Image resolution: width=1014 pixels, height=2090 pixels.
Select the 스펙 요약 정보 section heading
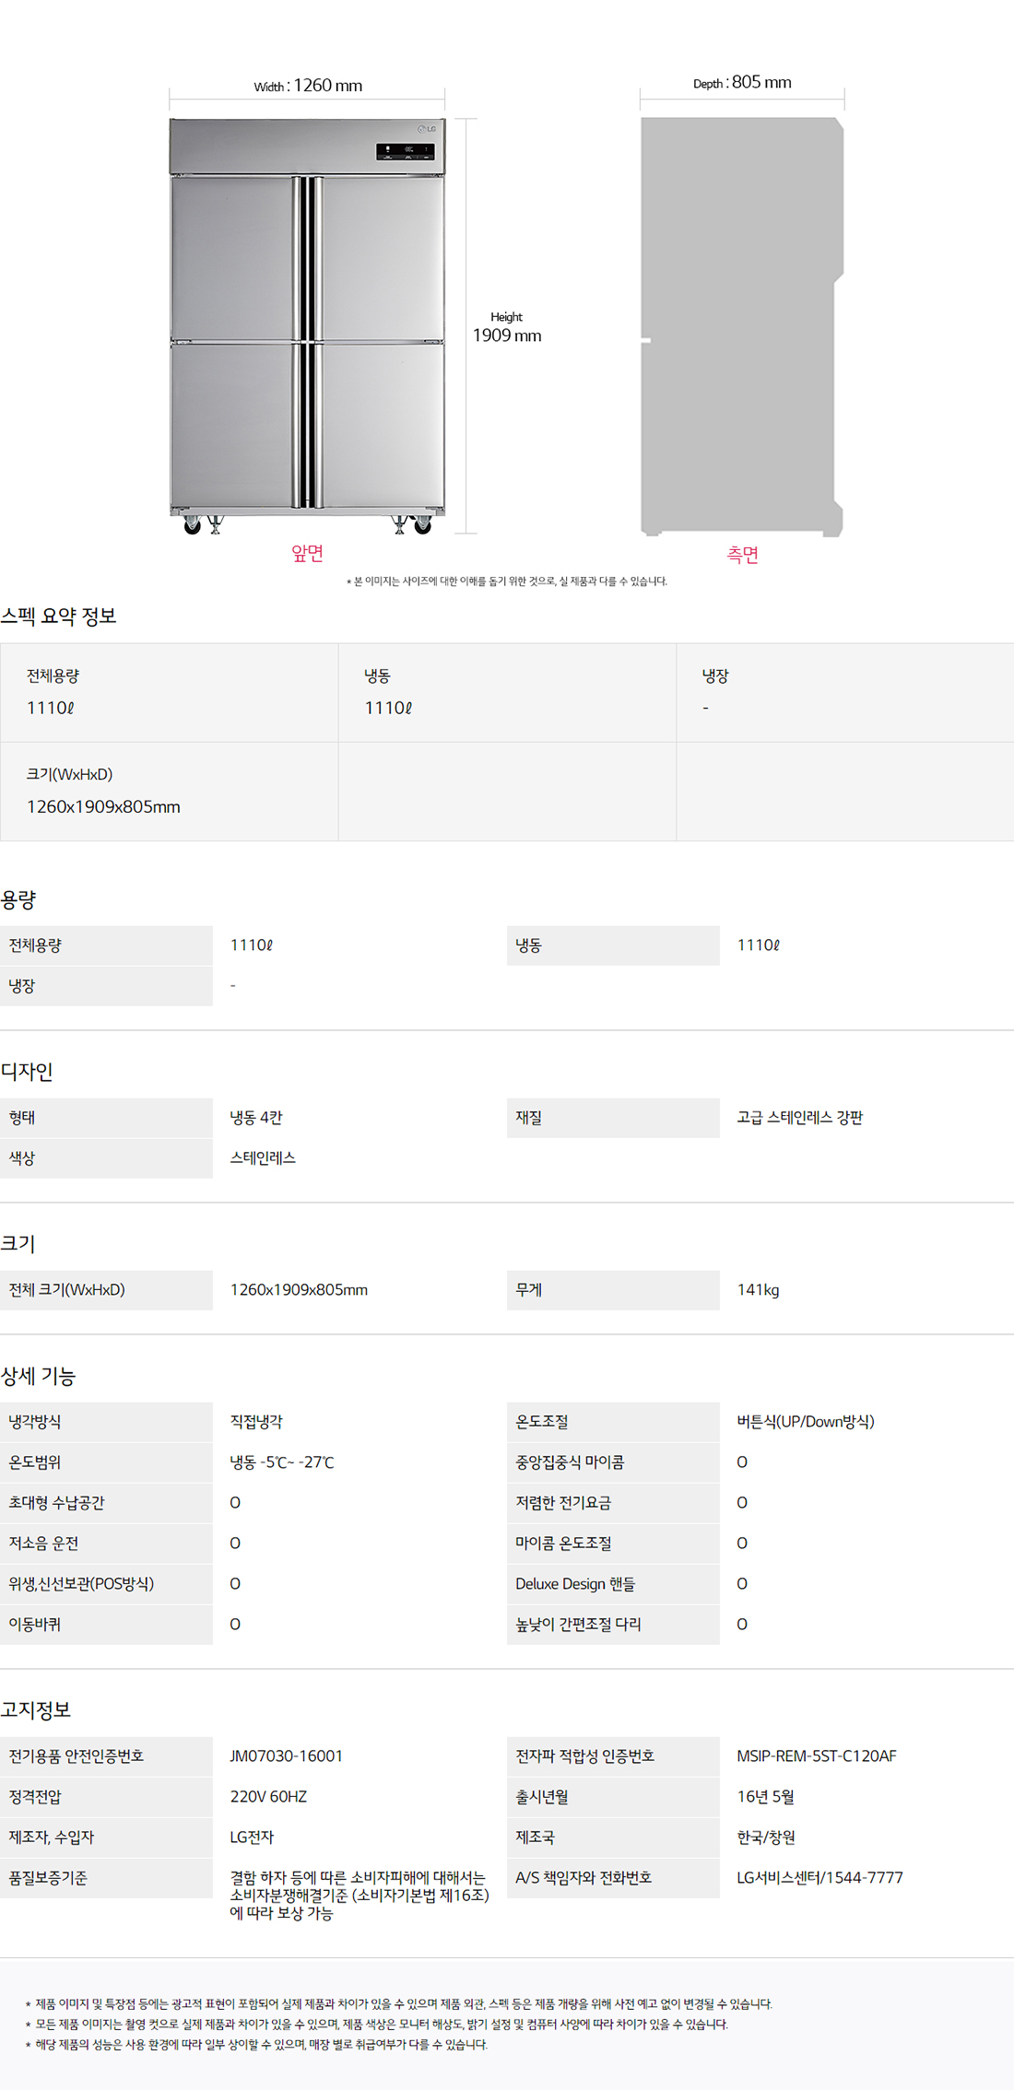click(59, 616)
